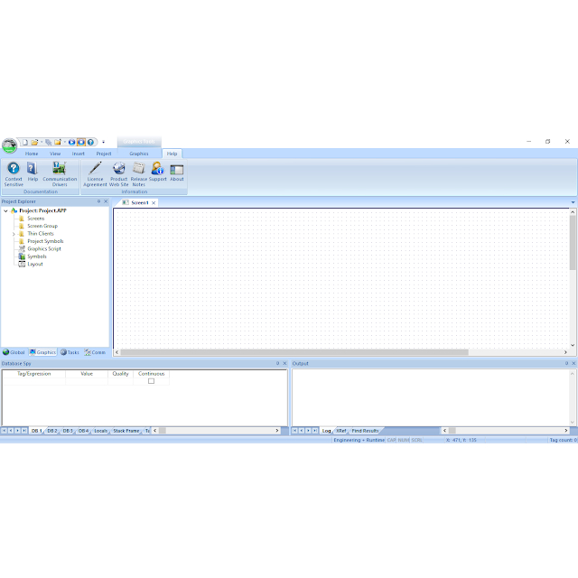The height and width of the screenshot is (578, 578).
Task: Open the Release Notes
Action: pyautogui.click(x=138, y=174)
